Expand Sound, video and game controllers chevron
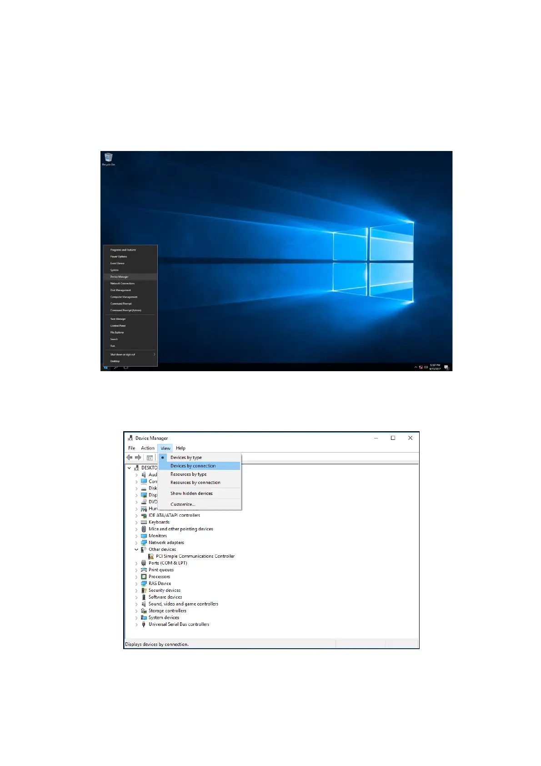Screen dimensions: 541x766 [136, 604]
